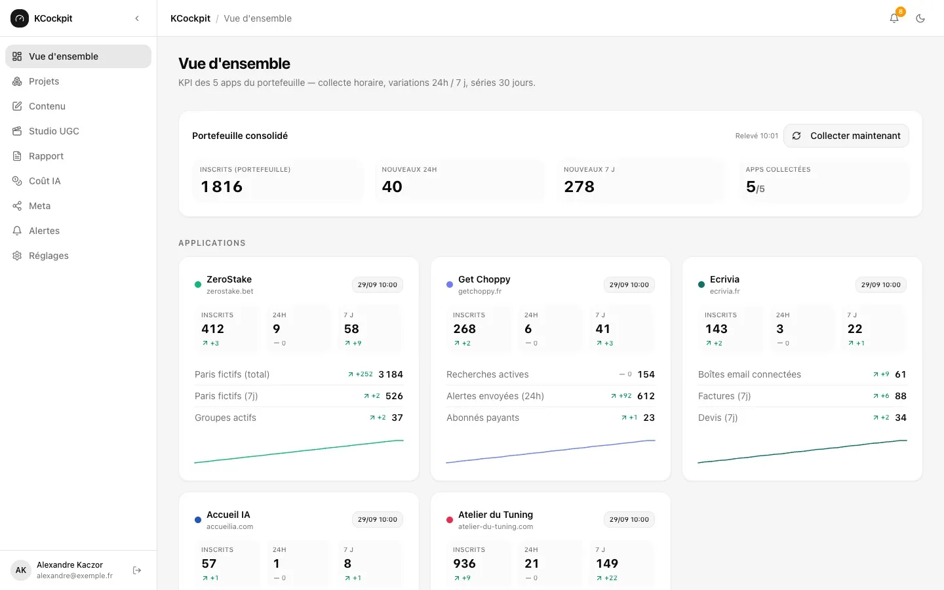Click the Ecrivia 29/09 10:00 timestamp badge
The image size is (944, 590).
881,285
